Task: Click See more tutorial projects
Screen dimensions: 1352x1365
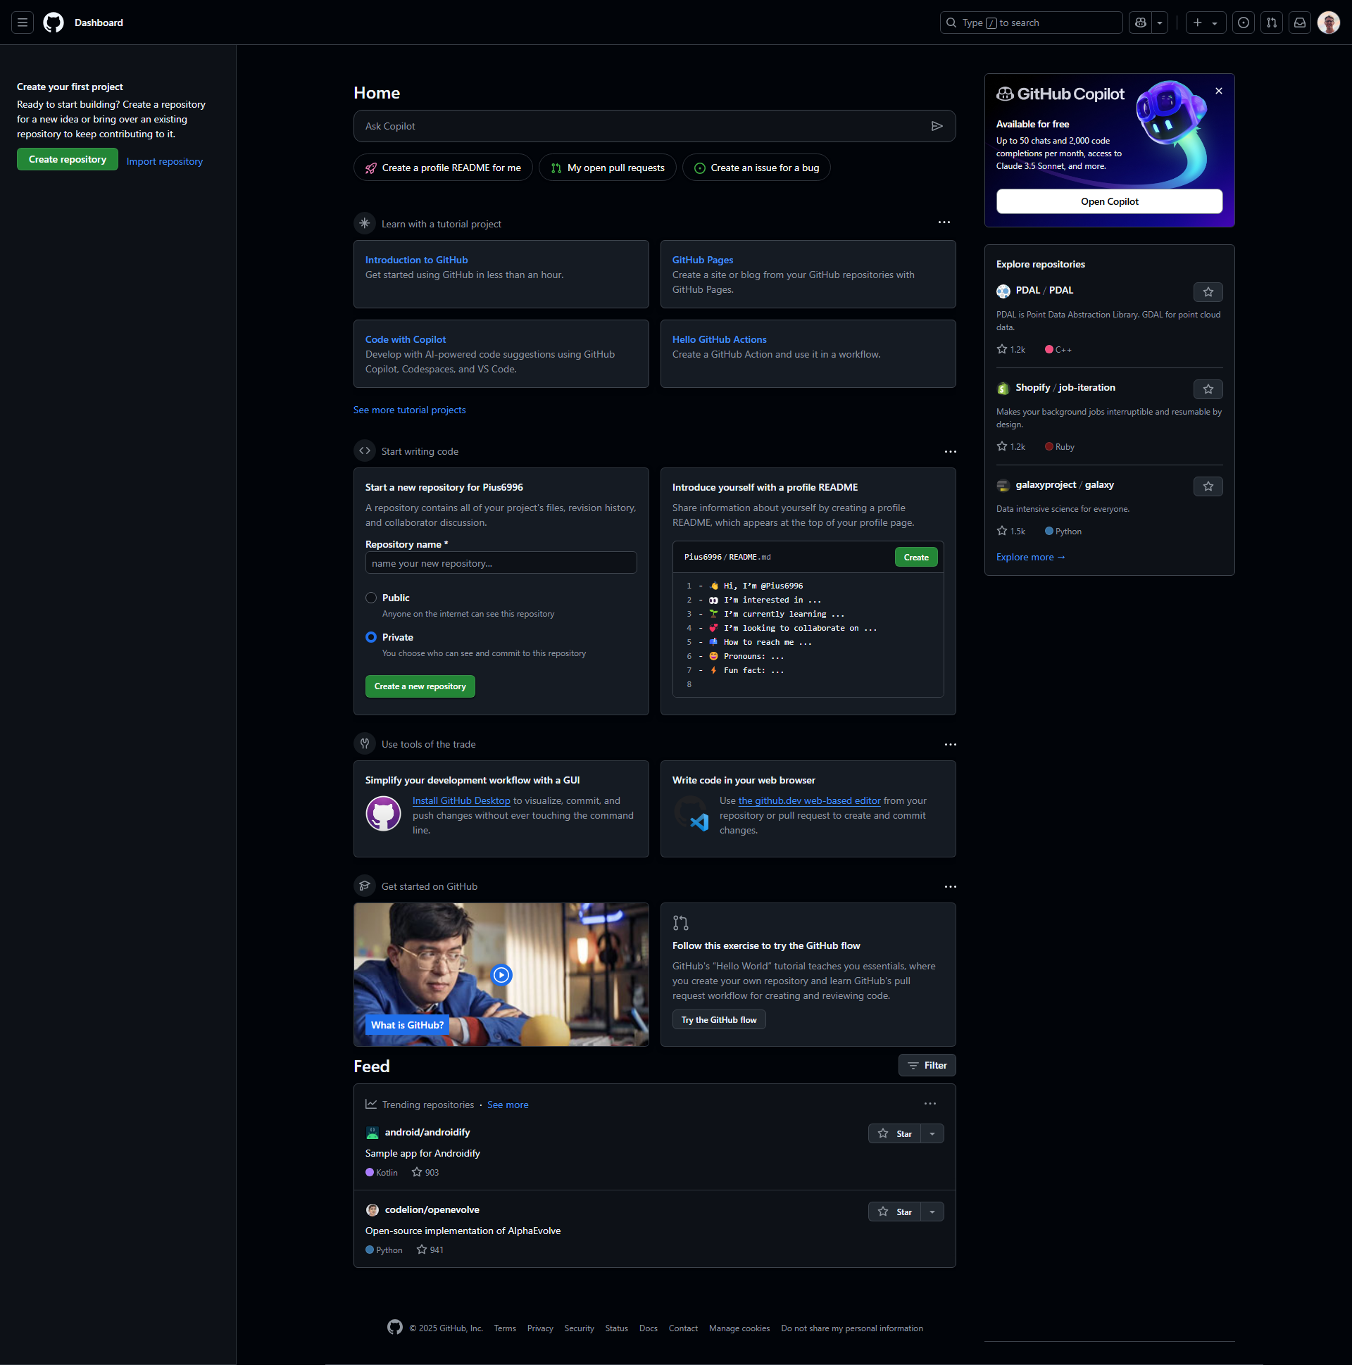Action: (410, 410)
